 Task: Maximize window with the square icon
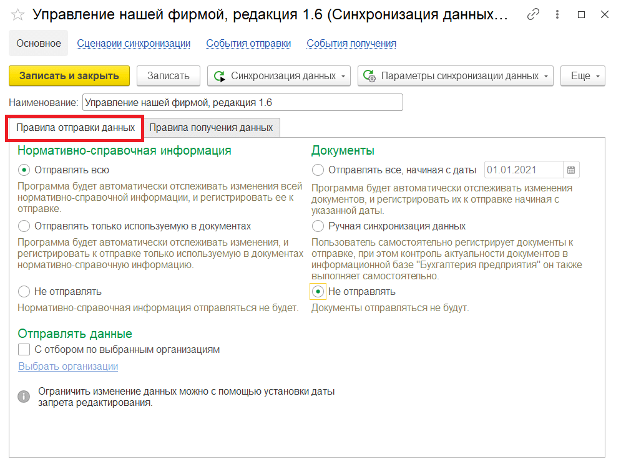pos(582,14)
